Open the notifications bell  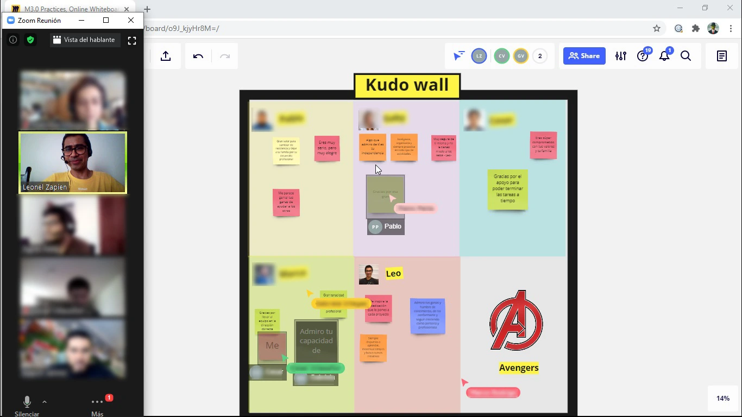coord(664,56)
